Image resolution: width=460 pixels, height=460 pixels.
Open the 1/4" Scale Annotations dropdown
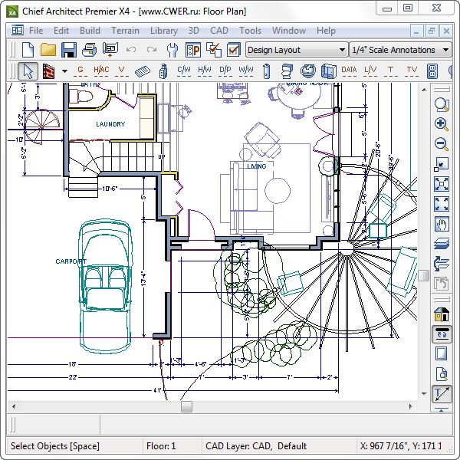(x=392, y=50)
